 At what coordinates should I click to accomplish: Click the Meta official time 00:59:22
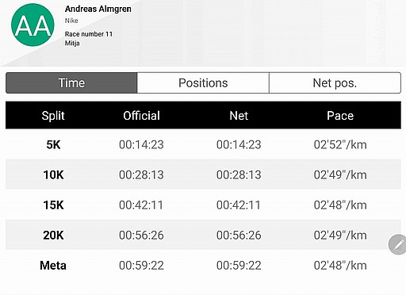(x=141, y=266)
